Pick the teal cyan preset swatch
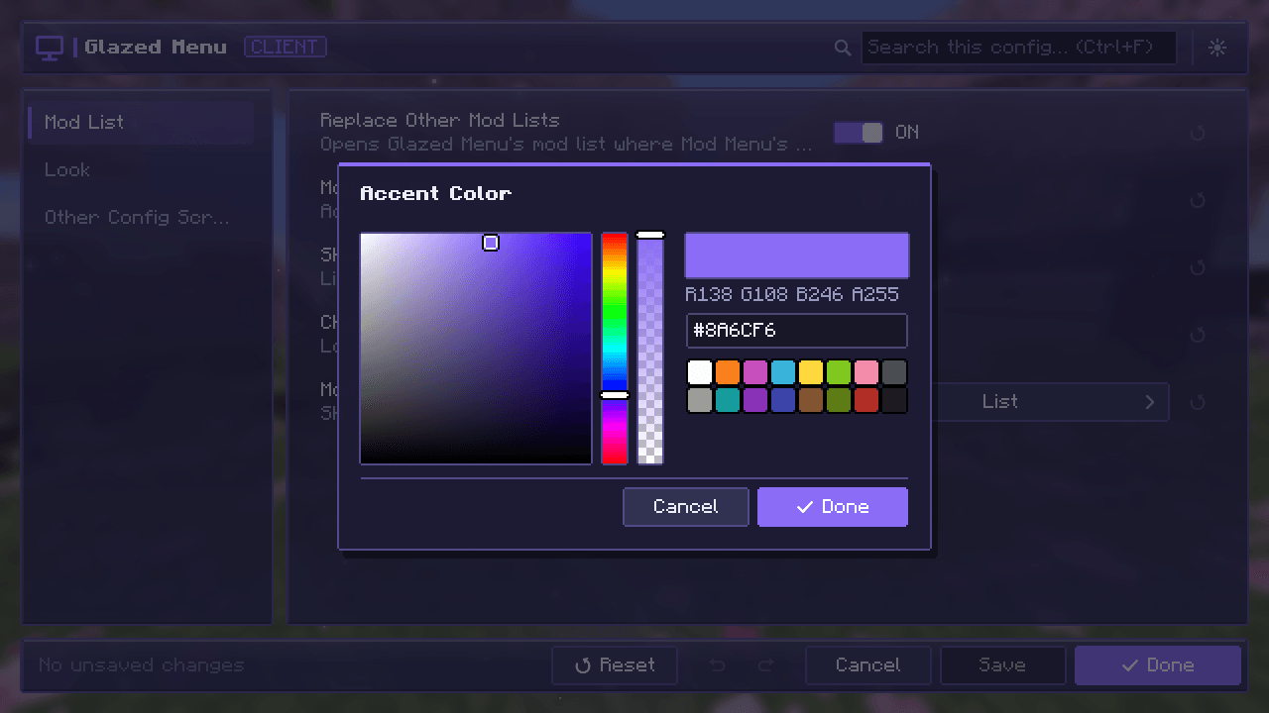 tap(728, 400)
